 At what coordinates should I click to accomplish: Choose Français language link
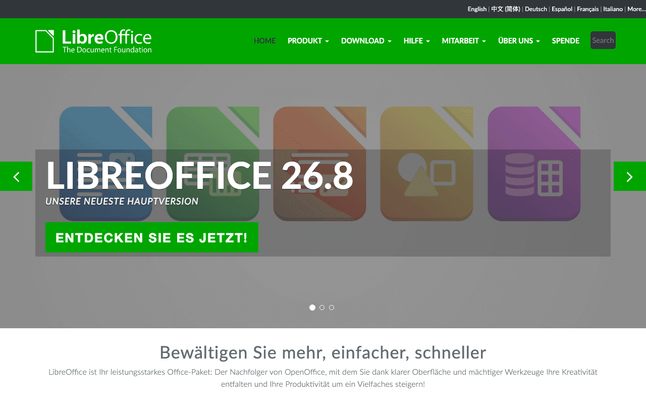588,9
